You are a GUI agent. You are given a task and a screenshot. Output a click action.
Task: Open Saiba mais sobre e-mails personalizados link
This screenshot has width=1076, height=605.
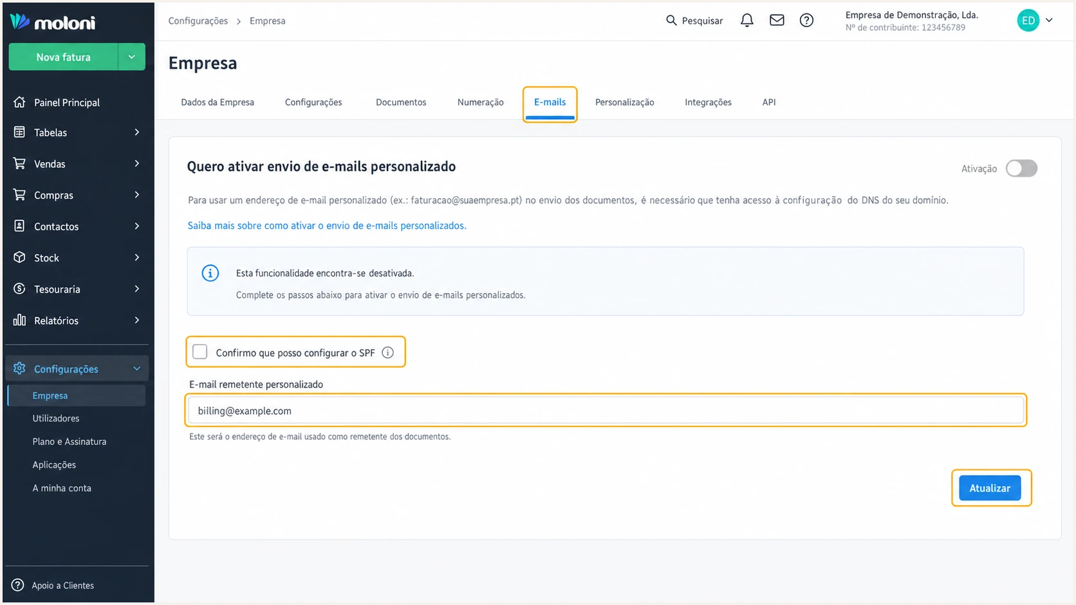coord(327,226)
